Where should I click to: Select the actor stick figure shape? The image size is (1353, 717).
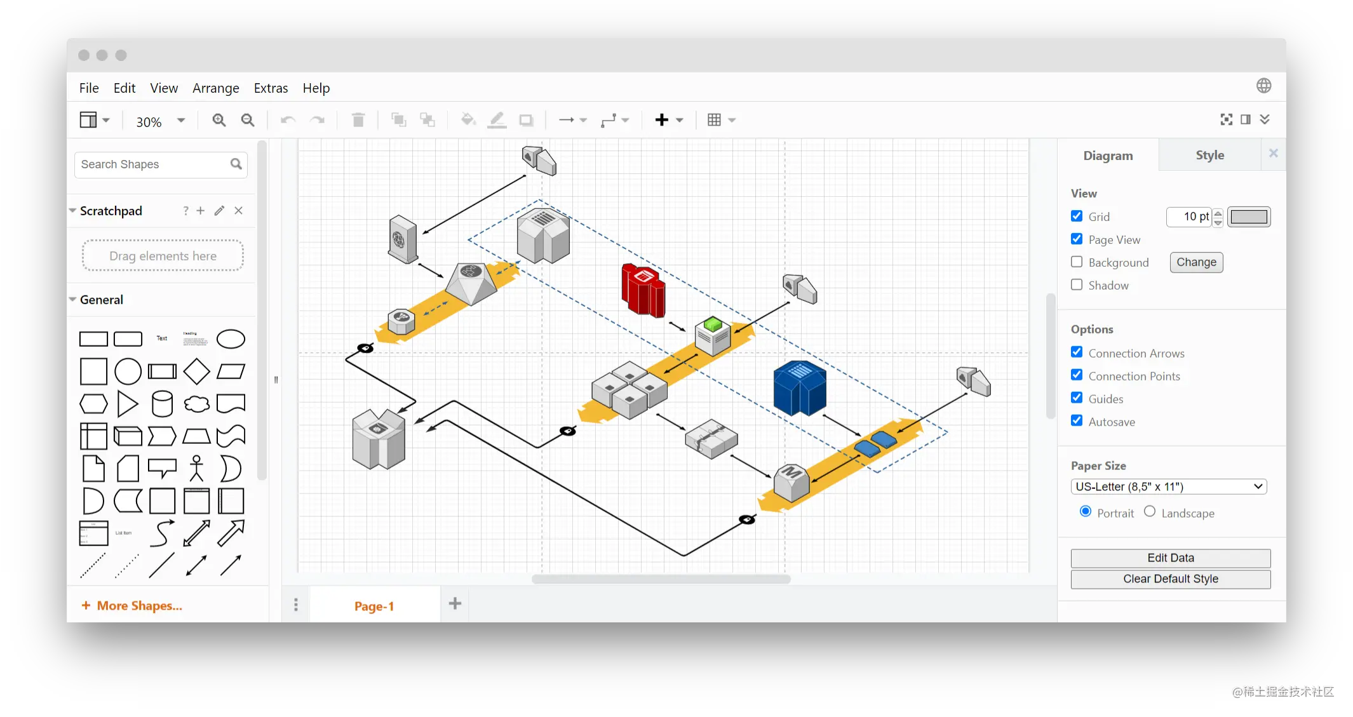pos(196,469)
